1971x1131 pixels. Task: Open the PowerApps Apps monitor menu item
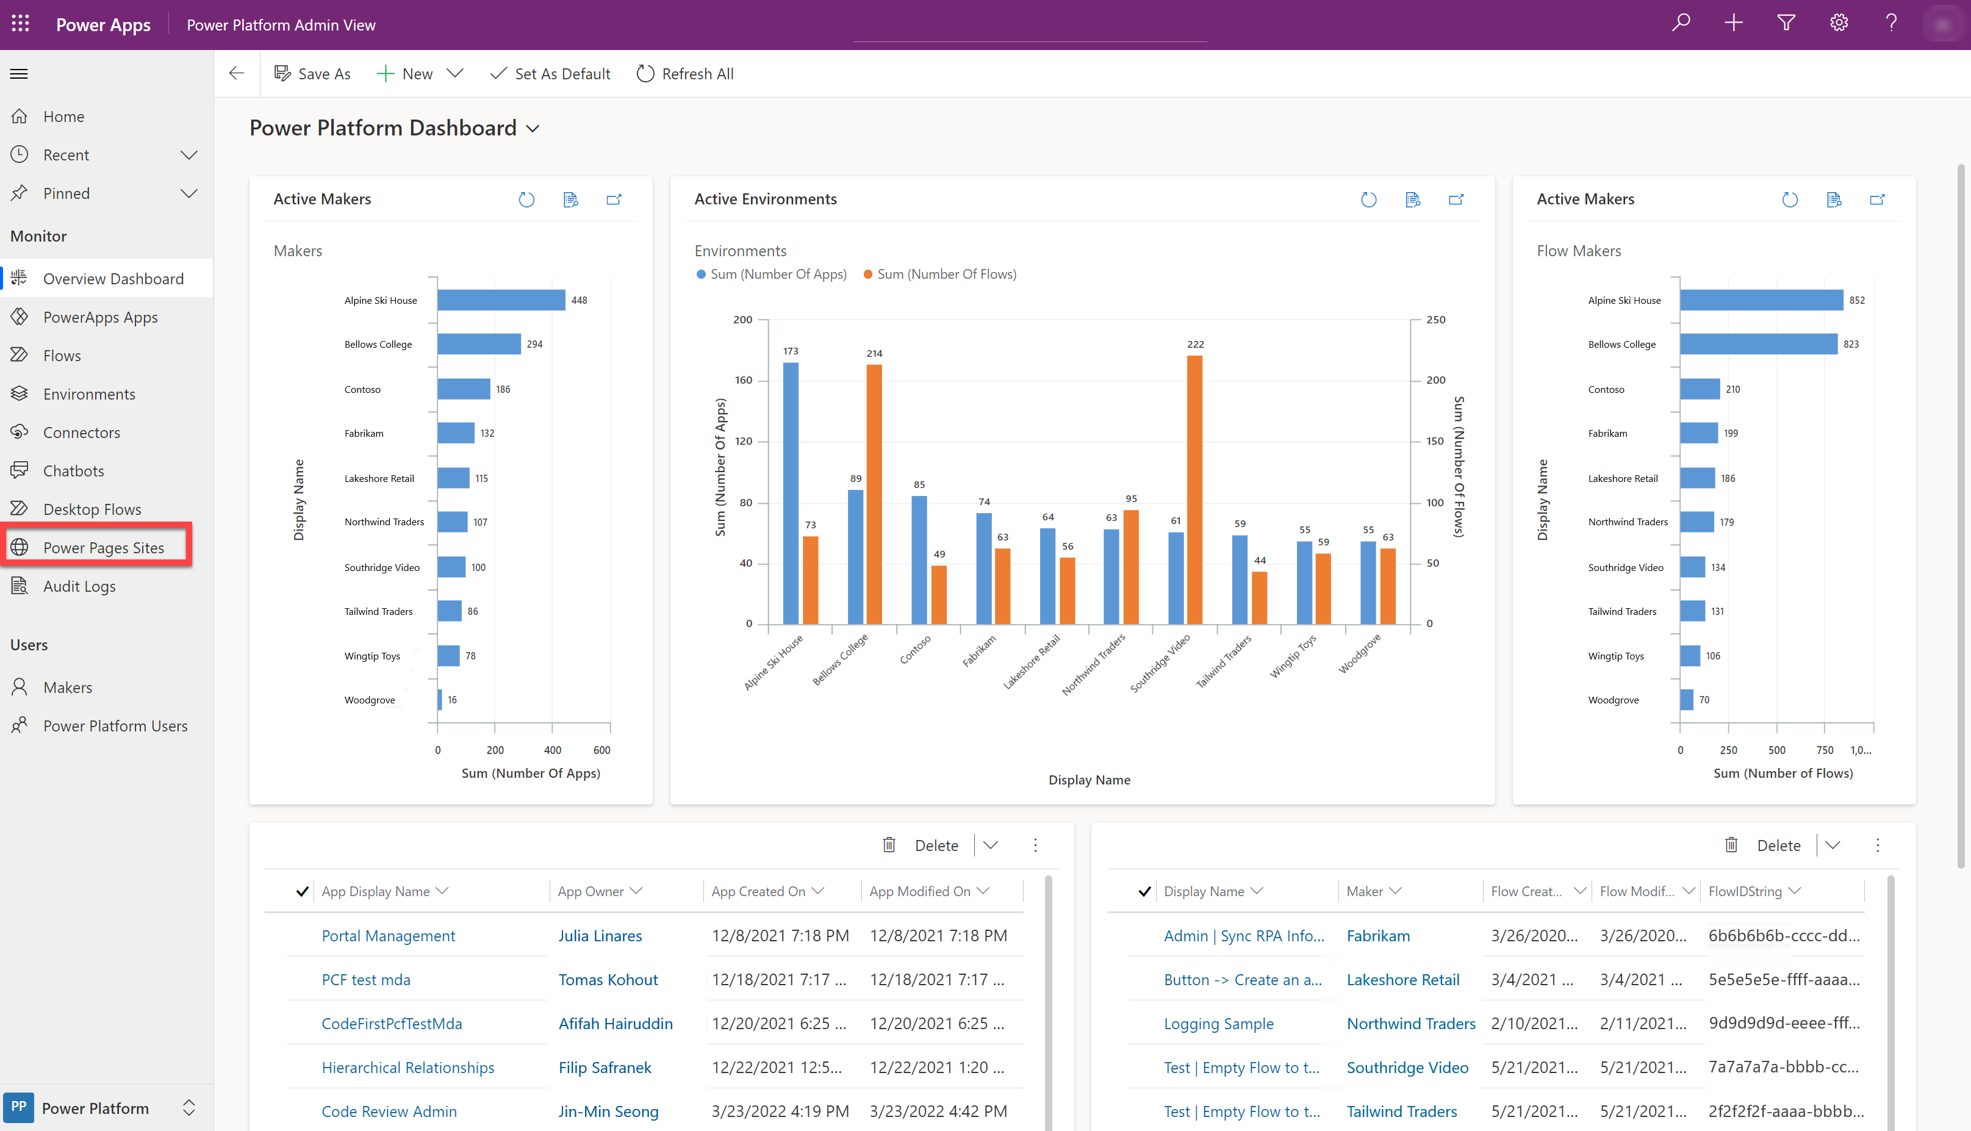pos(100,317)
